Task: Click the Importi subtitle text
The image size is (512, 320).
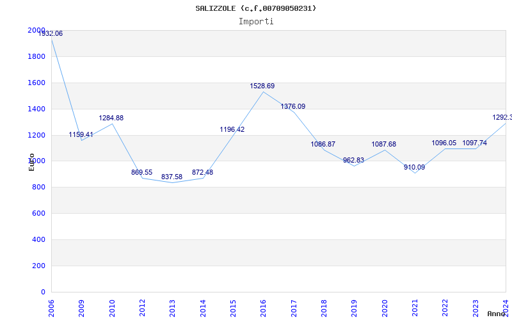Action: tap(256, 21)
